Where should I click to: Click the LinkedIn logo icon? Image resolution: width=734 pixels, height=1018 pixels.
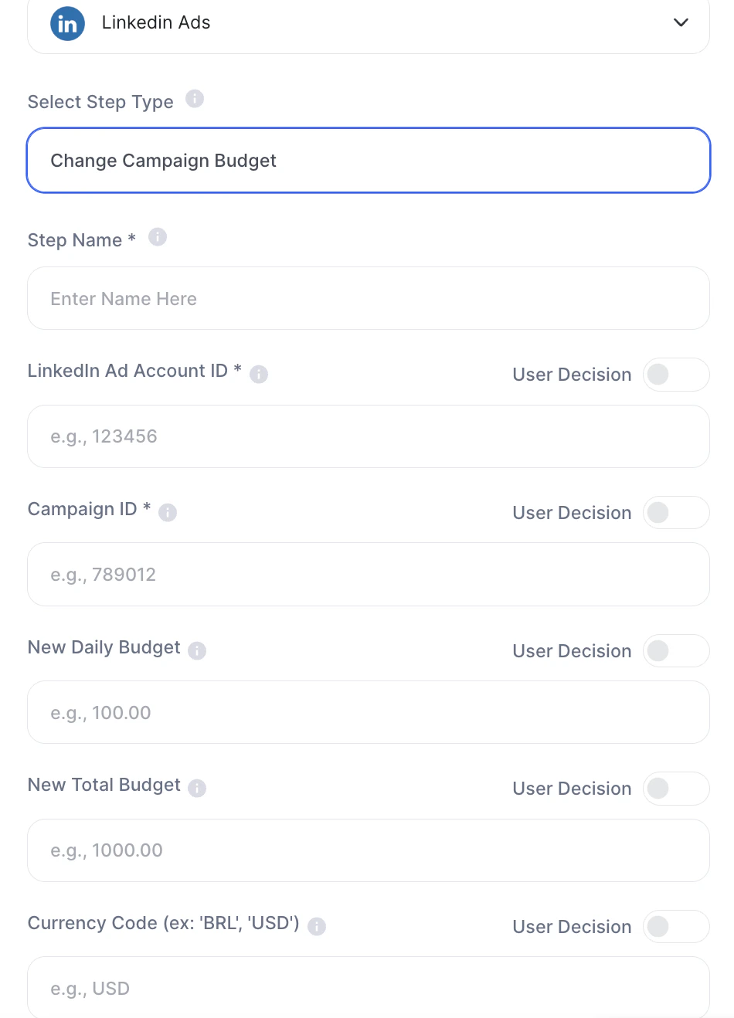pos(68,23)
